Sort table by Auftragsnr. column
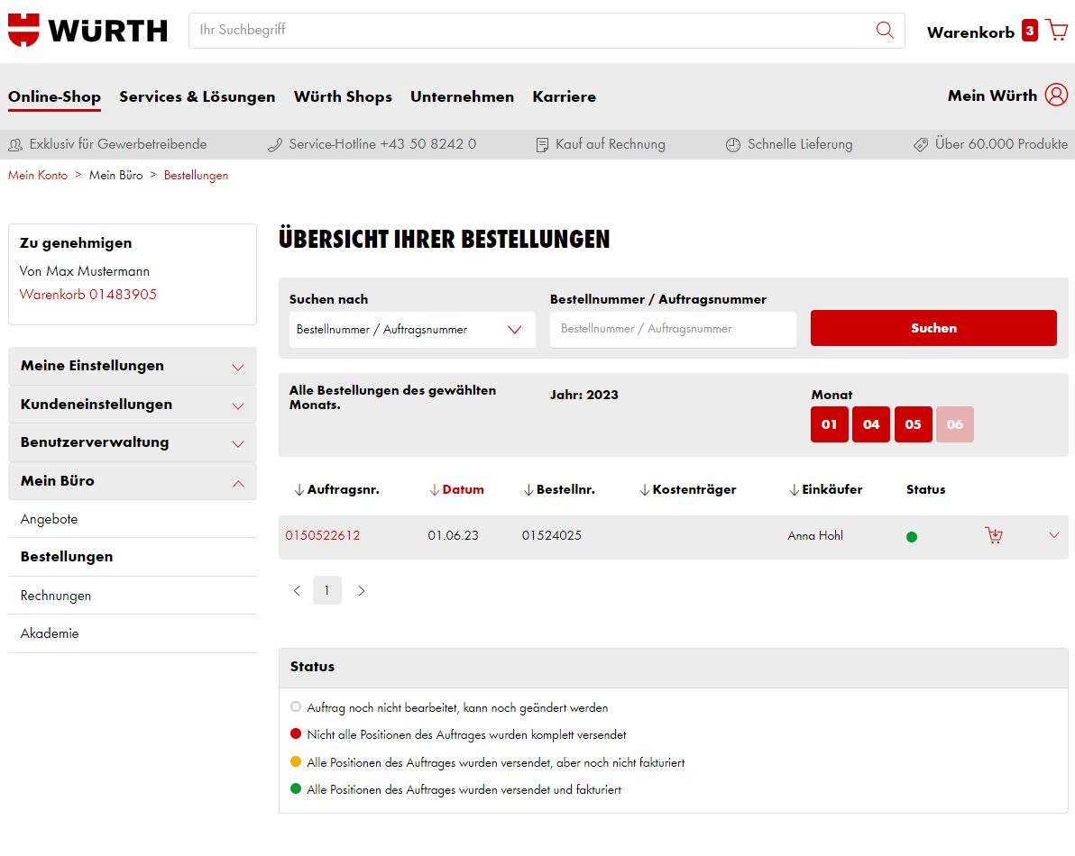The width and height of the screenshot is (1075, 856). coord(336,489)
